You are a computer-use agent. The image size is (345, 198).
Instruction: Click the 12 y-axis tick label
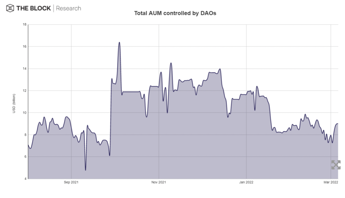[24, 91]
